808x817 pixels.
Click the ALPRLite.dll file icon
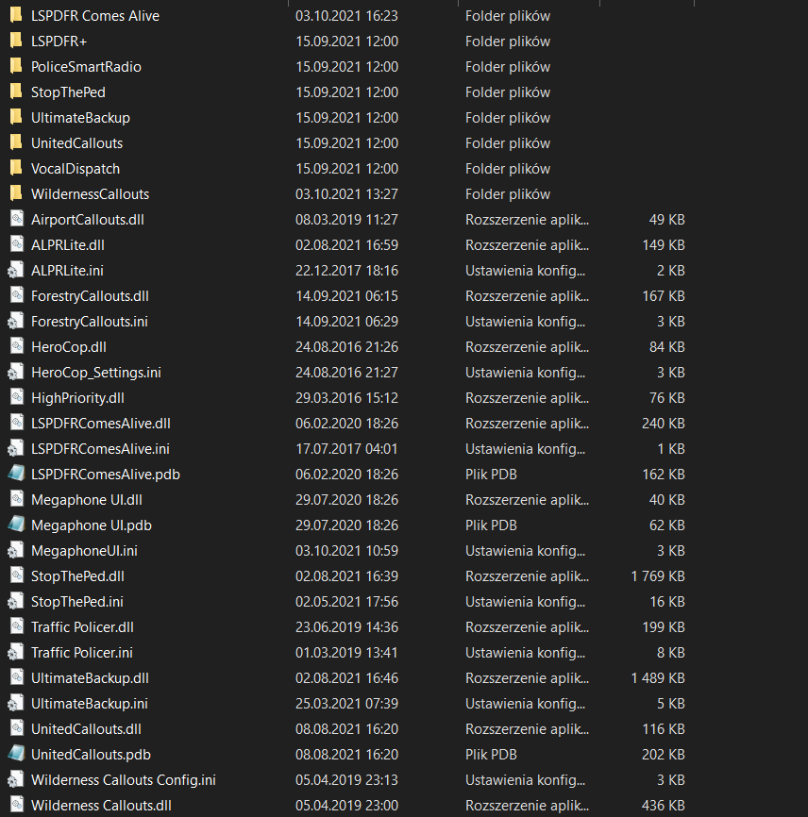click(16, 244)
